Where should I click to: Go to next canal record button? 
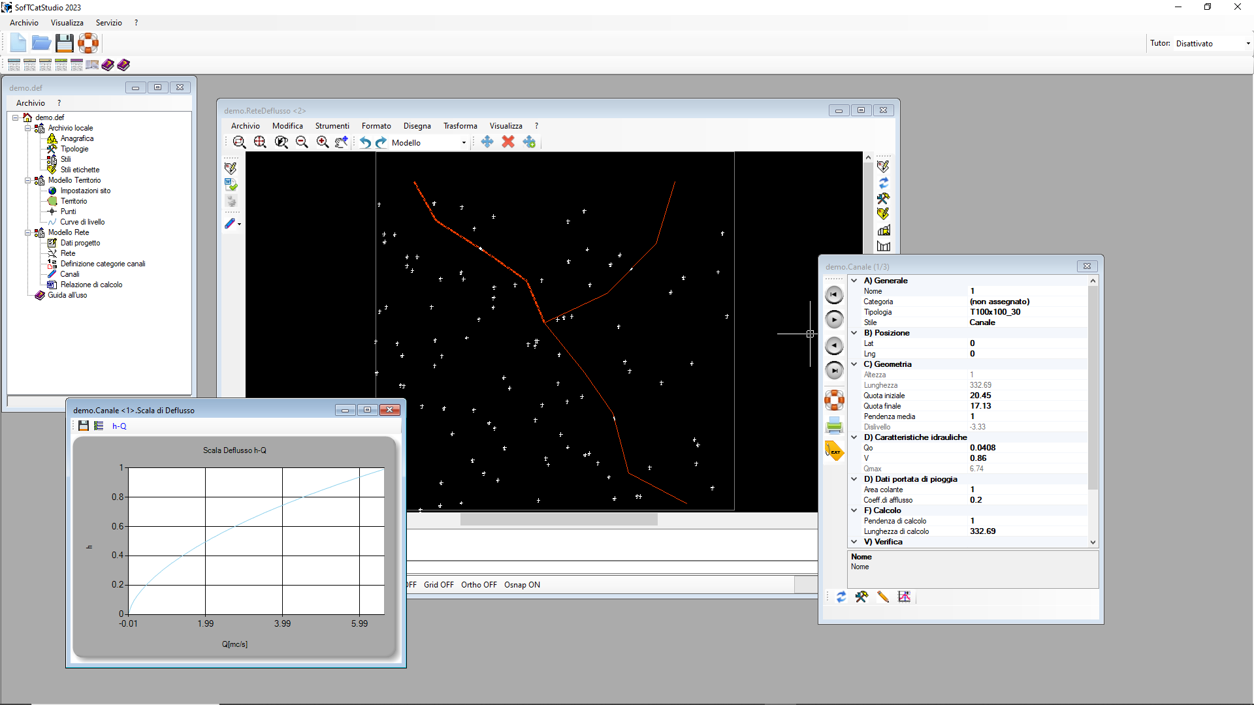834,319
